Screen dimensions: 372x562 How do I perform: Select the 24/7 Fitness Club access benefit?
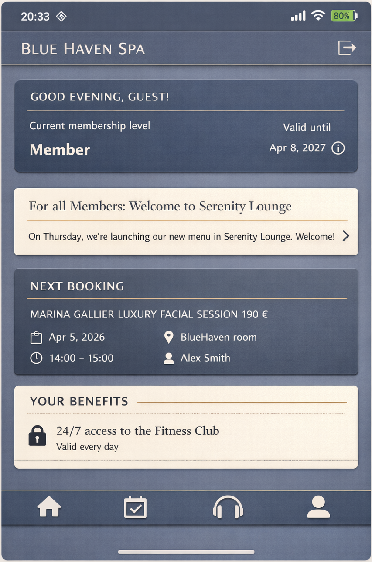pos(138,431)
